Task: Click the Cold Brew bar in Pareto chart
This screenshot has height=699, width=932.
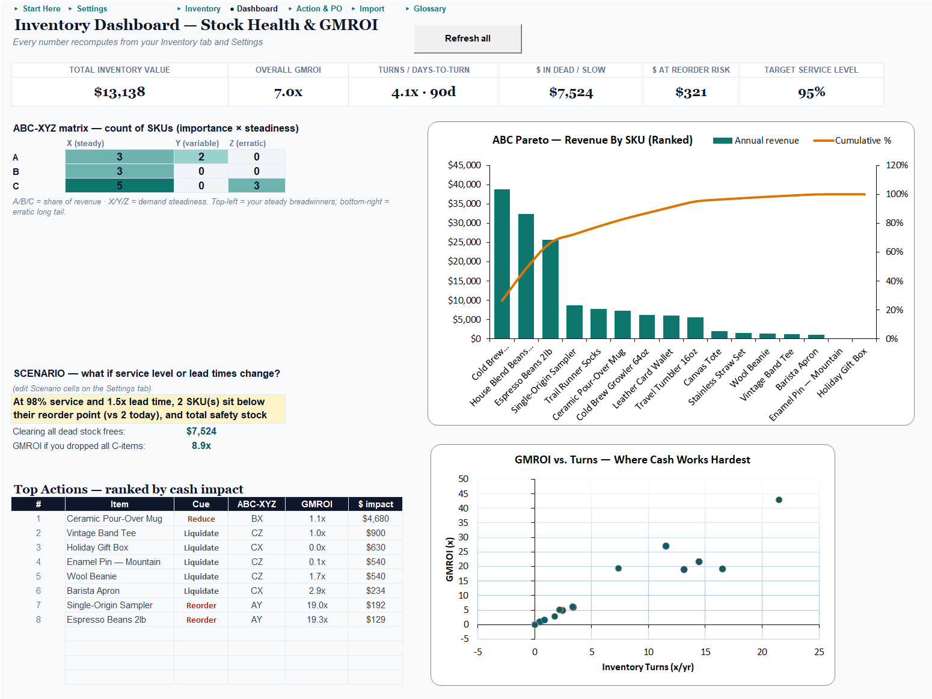Action: pos(502,264)
